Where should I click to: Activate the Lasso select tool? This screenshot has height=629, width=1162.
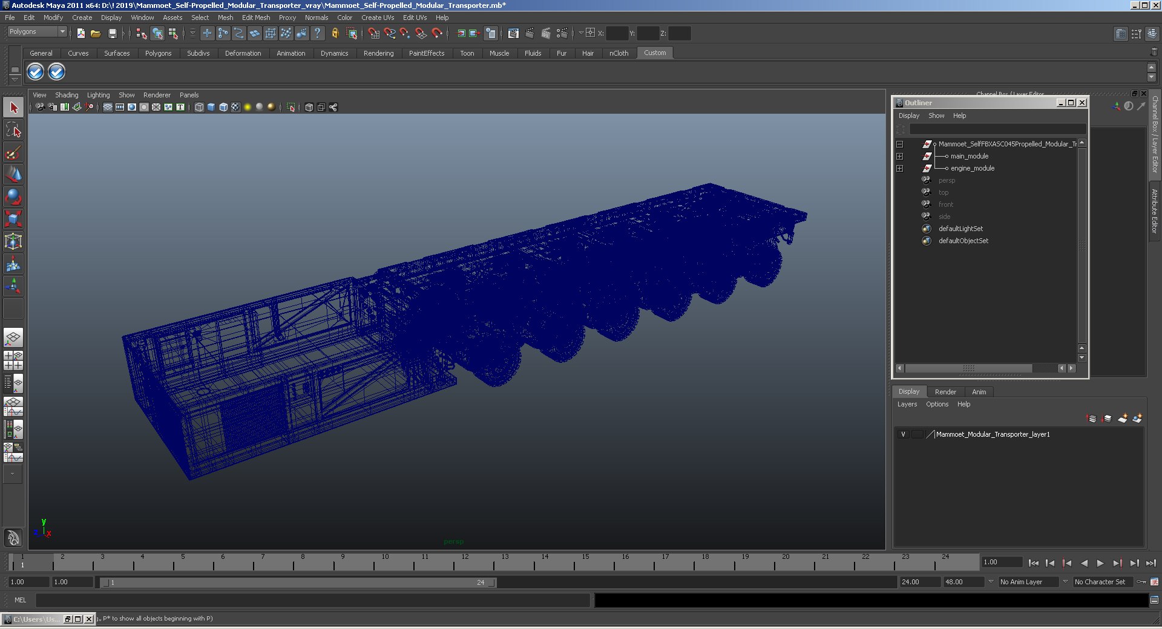[x=13, y=129]
